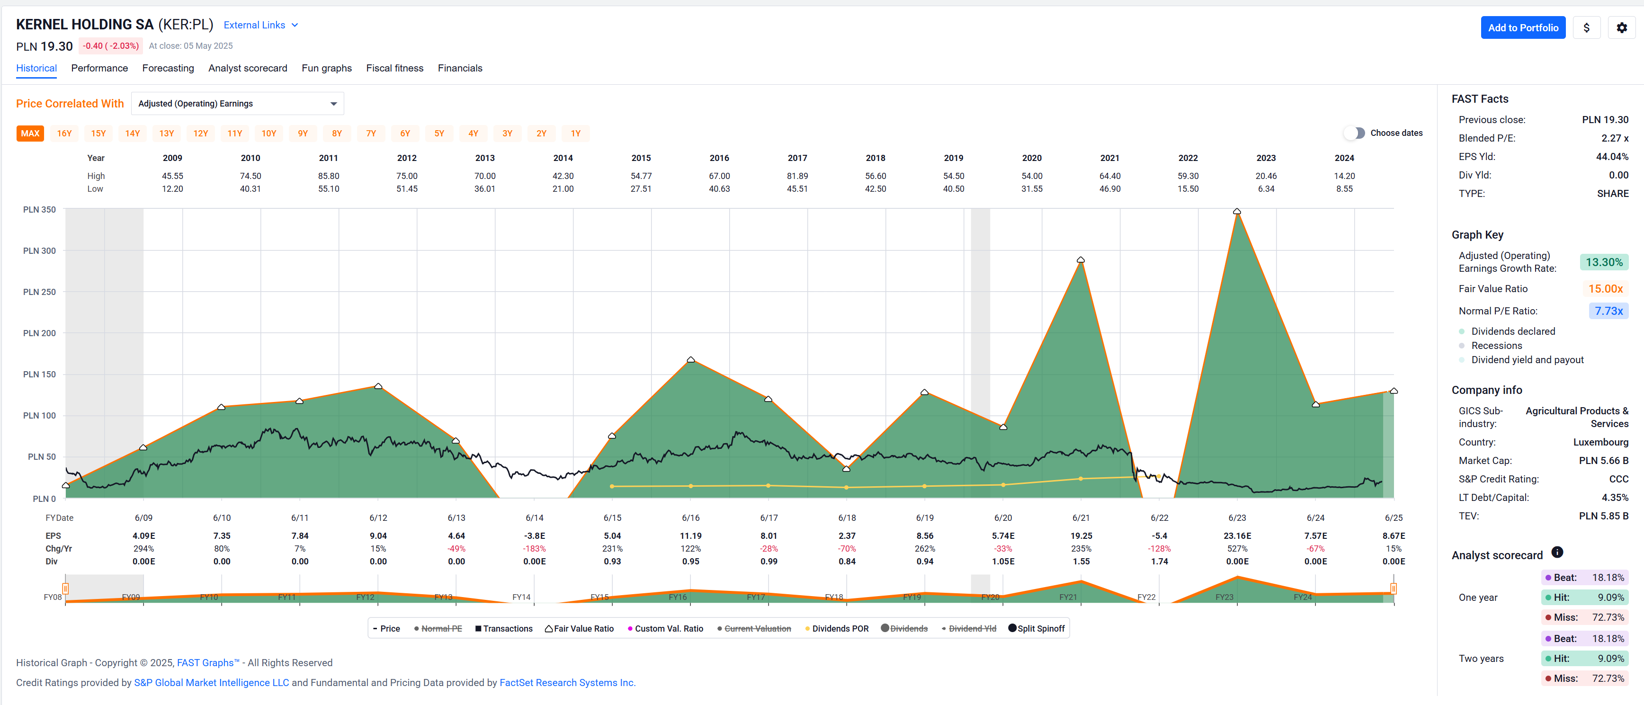Click the S&P Credit Rating CCC value
The image size is (1644, 705).
coord(1618,479)
